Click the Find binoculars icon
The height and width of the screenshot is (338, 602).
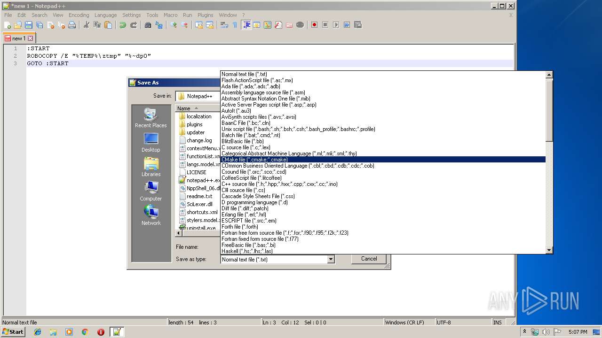coord(148,25)
